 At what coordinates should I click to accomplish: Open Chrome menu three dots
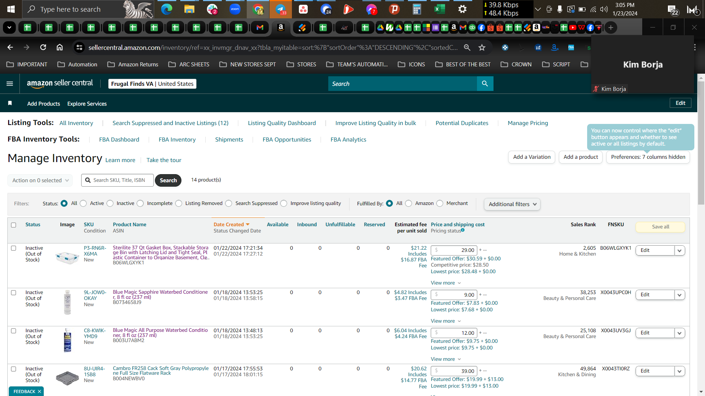click(x=695, y=47)
